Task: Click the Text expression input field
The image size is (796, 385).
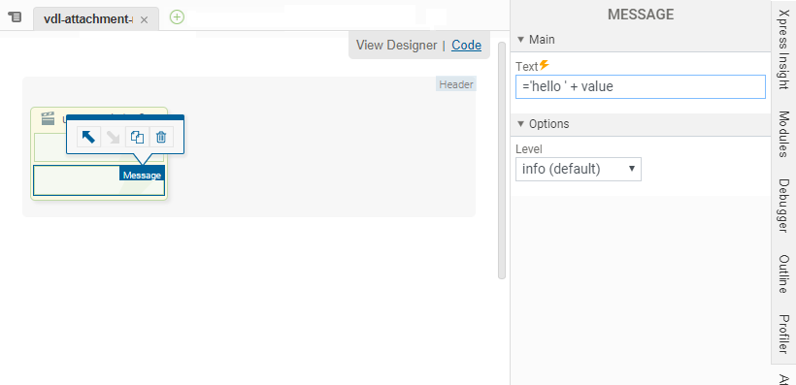Action: pyautogui.click(x=640, y=86)
